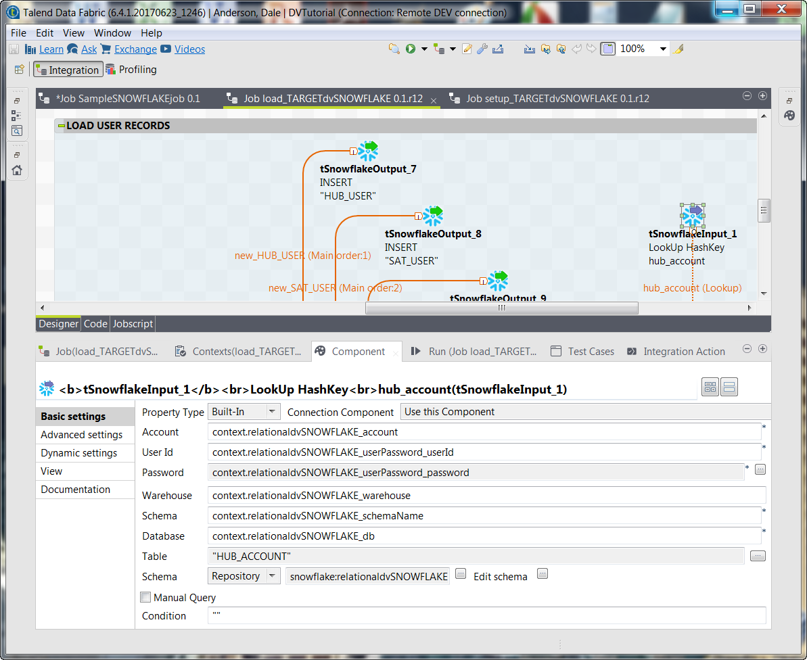Viewport: 807px width, 660px height.
Task: Minimize the component panel area
Action: click(x=747, y=349)
